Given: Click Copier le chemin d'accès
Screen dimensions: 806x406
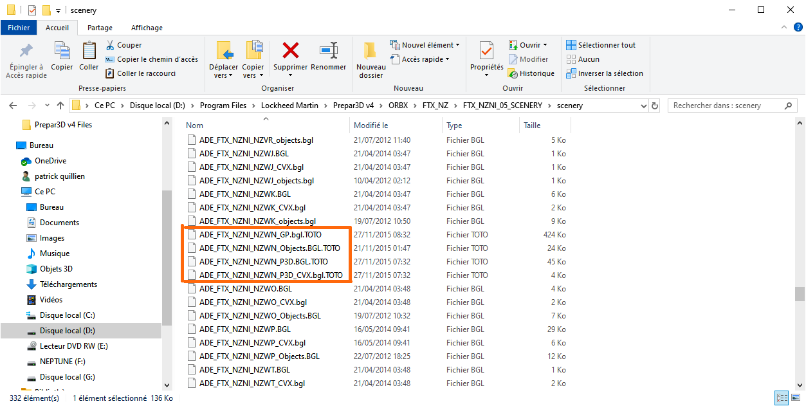Looking at the screenshot, I should click(152, 59).
